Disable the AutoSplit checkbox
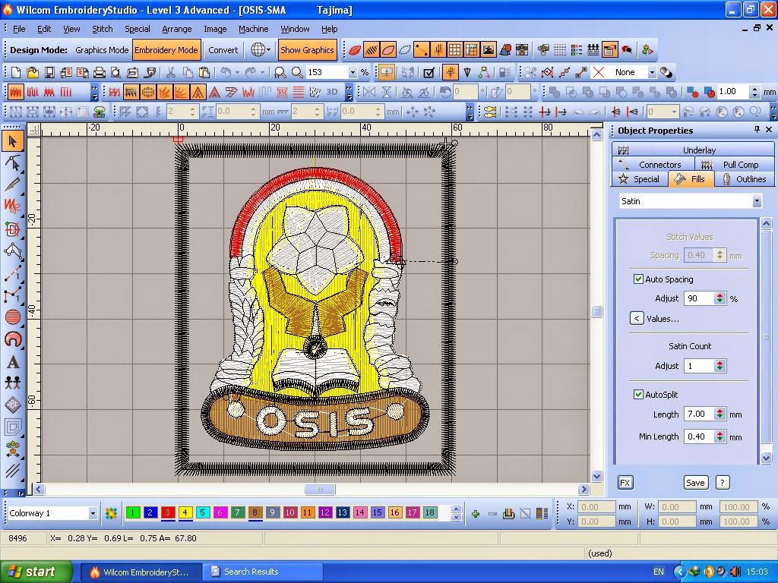 pos(639,394)
